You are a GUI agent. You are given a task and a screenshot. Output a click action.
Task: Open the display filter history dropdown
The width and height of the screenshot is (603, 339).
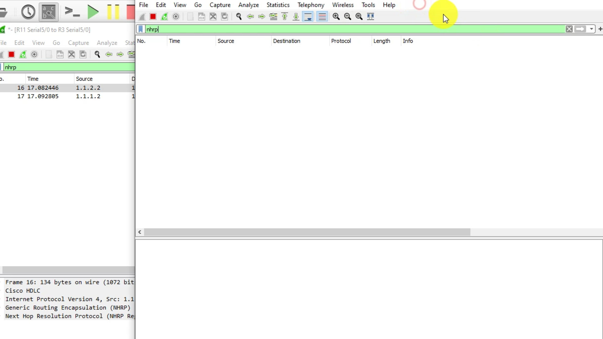click(x=591, y=29)
